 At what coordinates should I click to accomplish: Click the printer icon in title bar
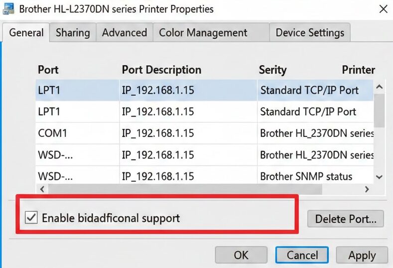[x=8, y=8]
